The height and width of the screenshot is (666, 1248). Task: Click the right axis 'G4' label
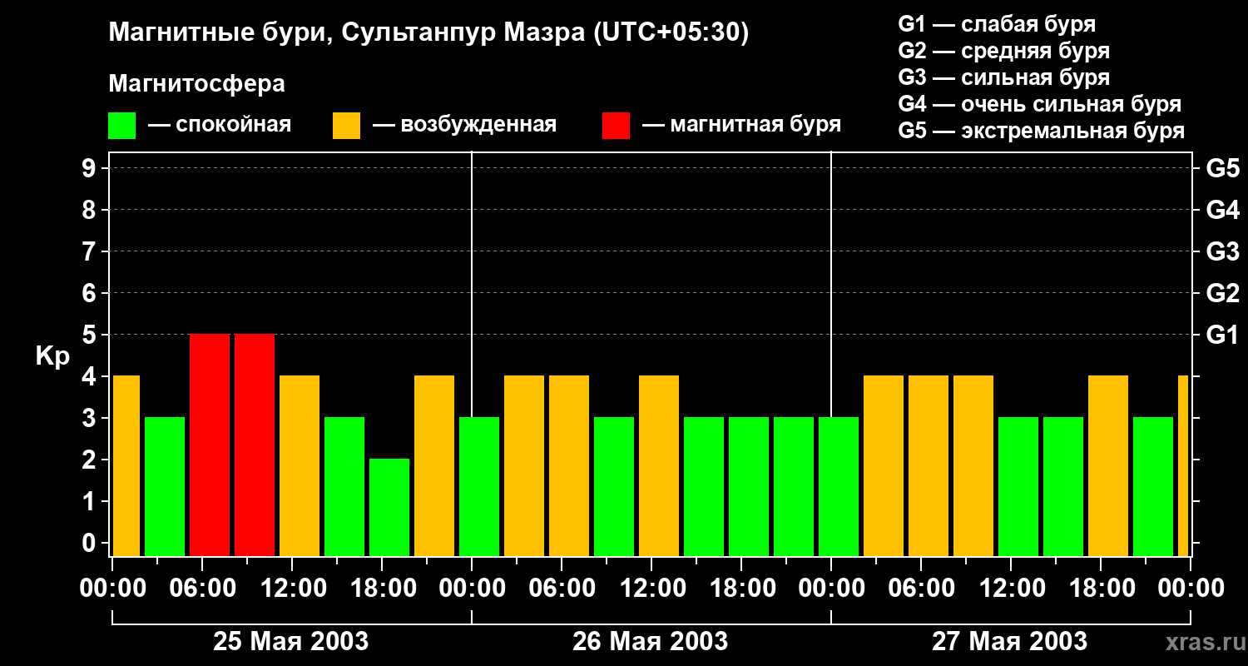[x=1223, y=211]
